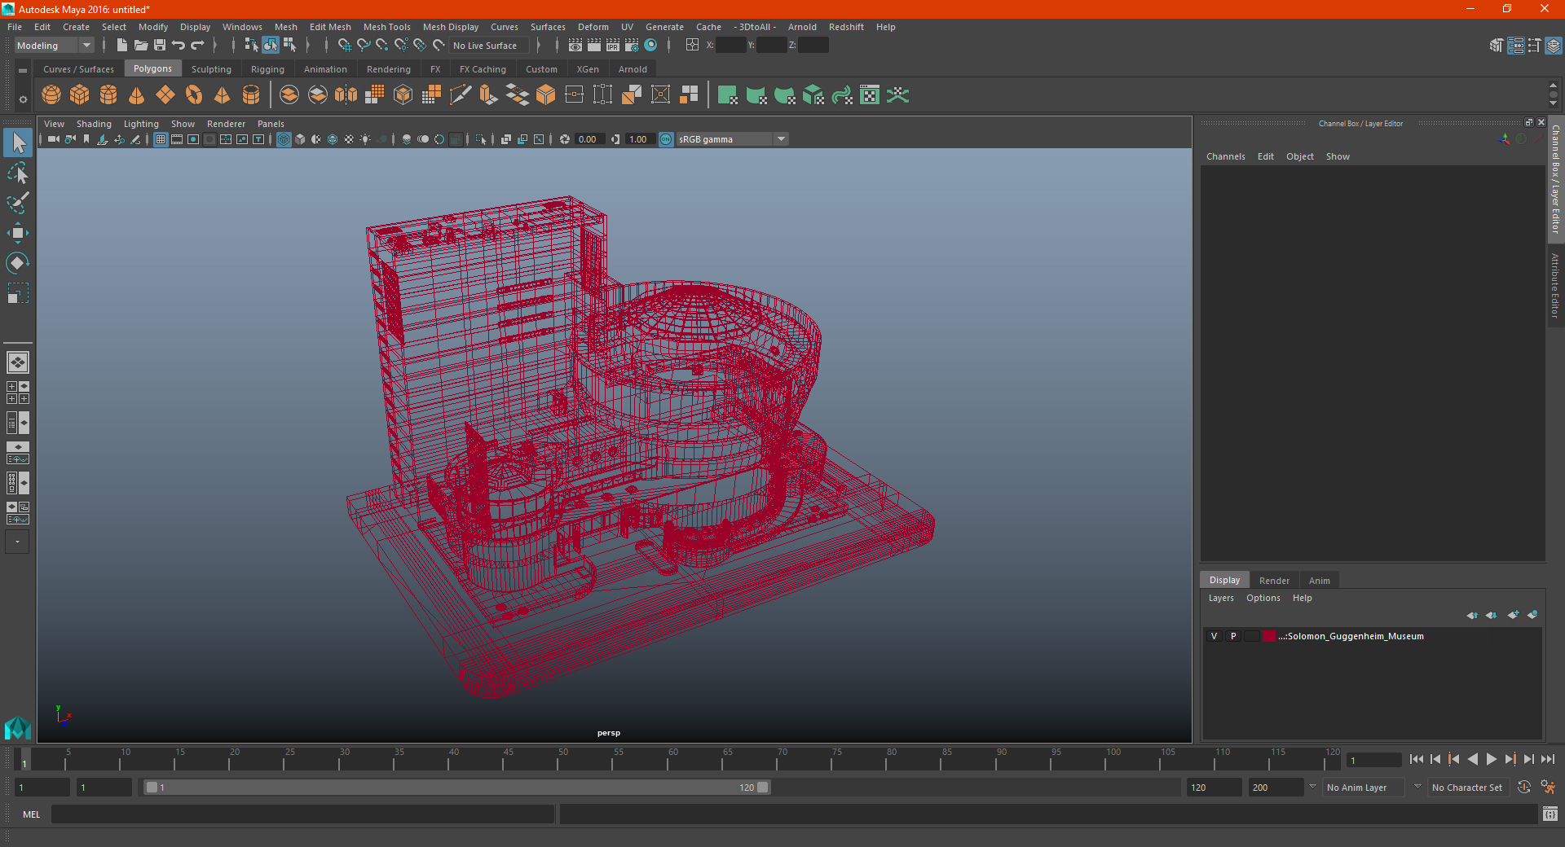Toggle P playback of Solomon_Guggenheim_Museum layer
This screenshot has height=847, width=1565.
pos(1233,636)
